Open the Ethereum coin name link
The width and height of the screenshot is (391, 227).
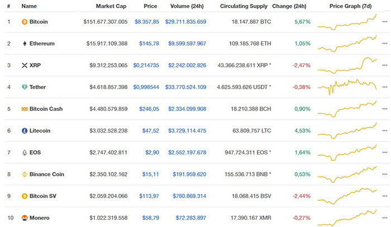pyautogui.click(x=42, y=44)
